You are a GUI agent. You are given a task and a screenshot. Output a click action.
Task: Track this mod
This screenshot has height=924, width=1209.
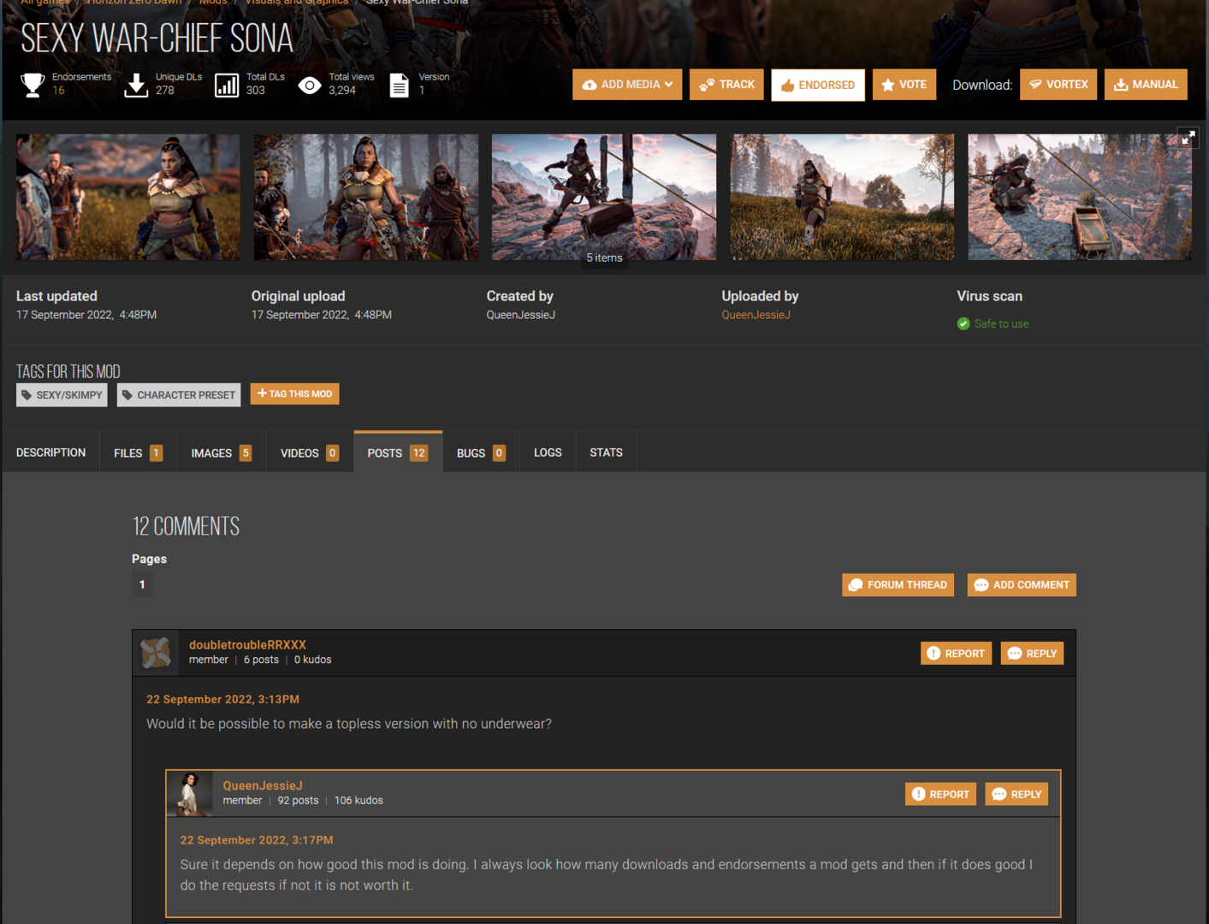726,85
